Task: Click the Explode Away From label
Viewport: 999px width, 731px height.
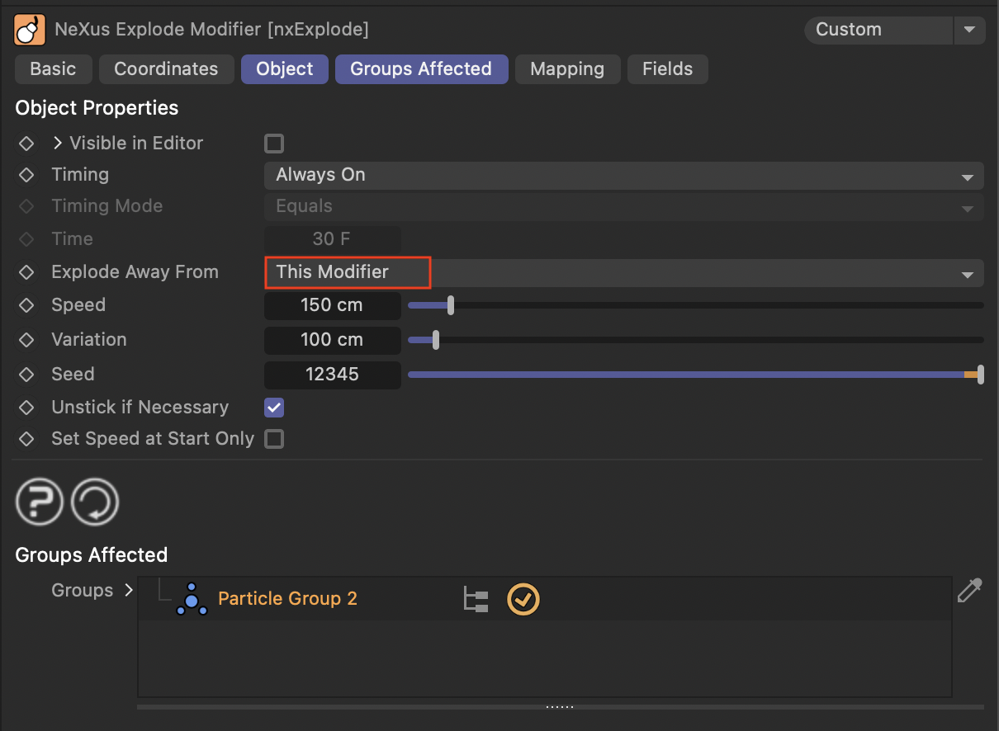Action: coord(135,272)
